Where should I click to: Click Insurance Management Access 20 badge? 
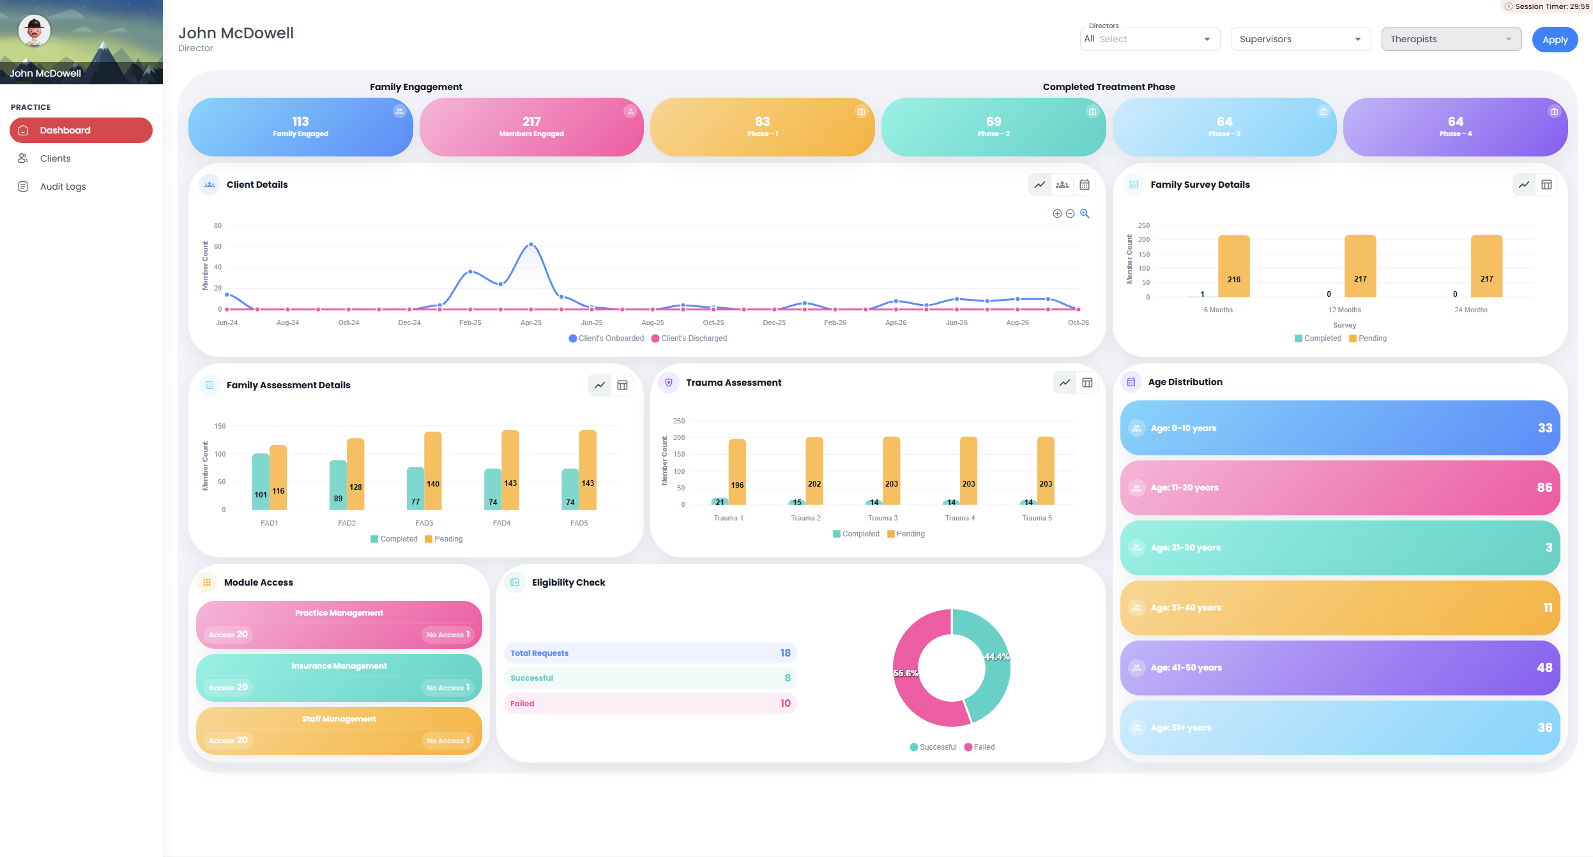pyautogui.click(x=228, y=687)
